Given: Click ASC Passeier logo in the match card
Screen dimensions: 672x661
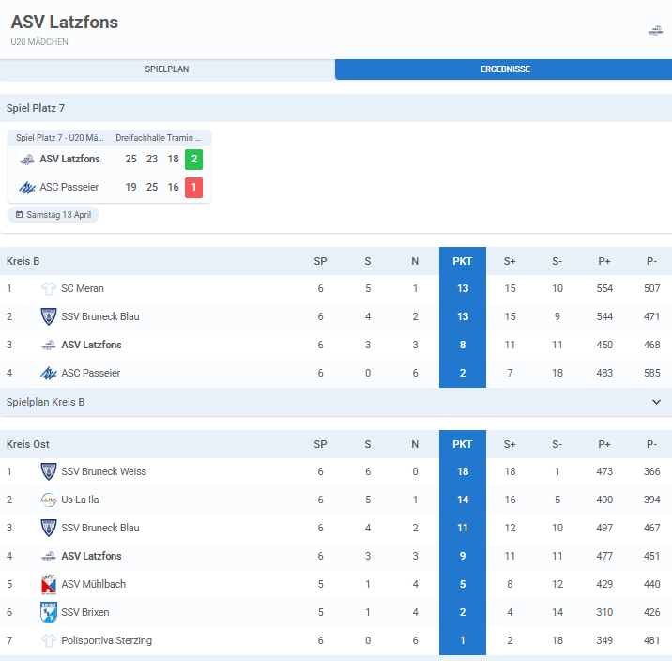Looking at the screenshot, I should (27, 188).
